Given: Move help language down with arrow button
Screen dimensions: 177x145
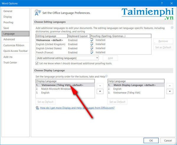Looking at the screenshot, I should coord(170,91).
